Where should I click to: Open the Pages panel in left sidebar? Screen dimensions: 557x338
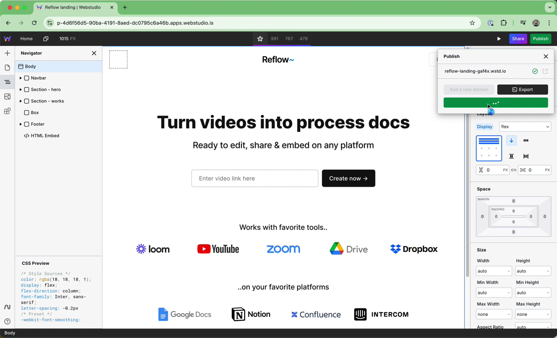[x=7, y=68]
